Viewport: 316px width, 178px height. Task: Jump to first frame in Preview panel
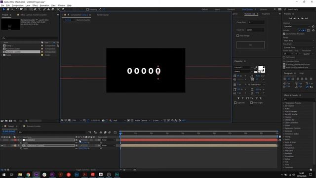coord(290,18)
